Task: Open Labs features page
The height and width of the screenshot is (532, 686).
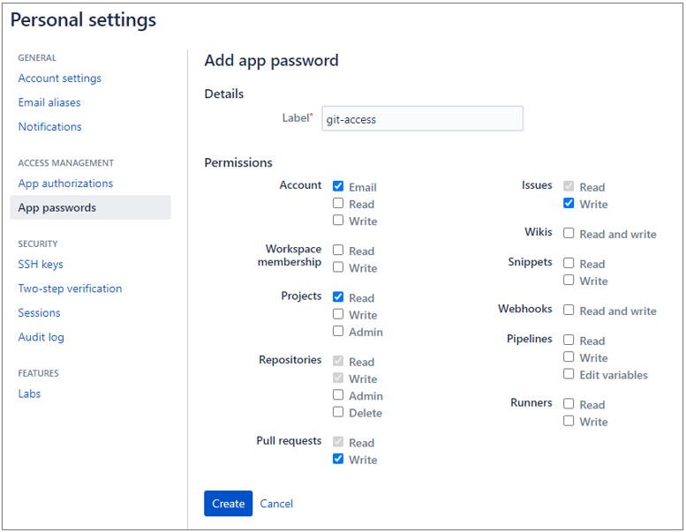Action: coord(29,393)
